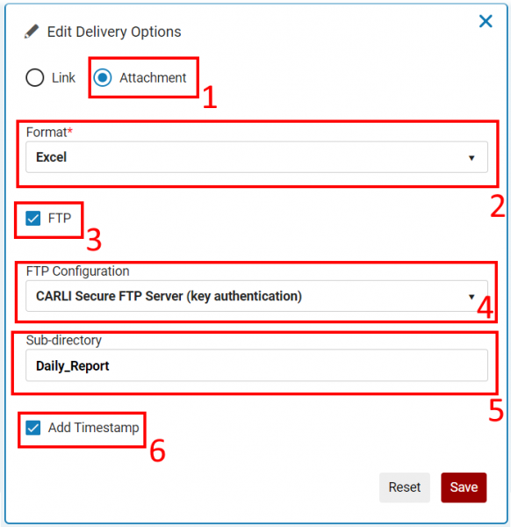The width and height of the screenshot is (511, 527).
Task: Save the delivery options
Action: pyautogui.click(x=464, y=487)
